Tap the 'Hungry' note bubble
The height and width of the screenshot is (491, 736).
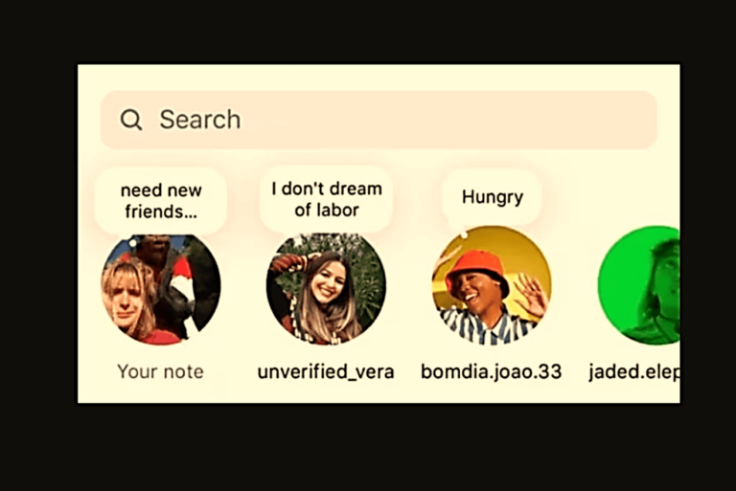click(x=492, y=197)
